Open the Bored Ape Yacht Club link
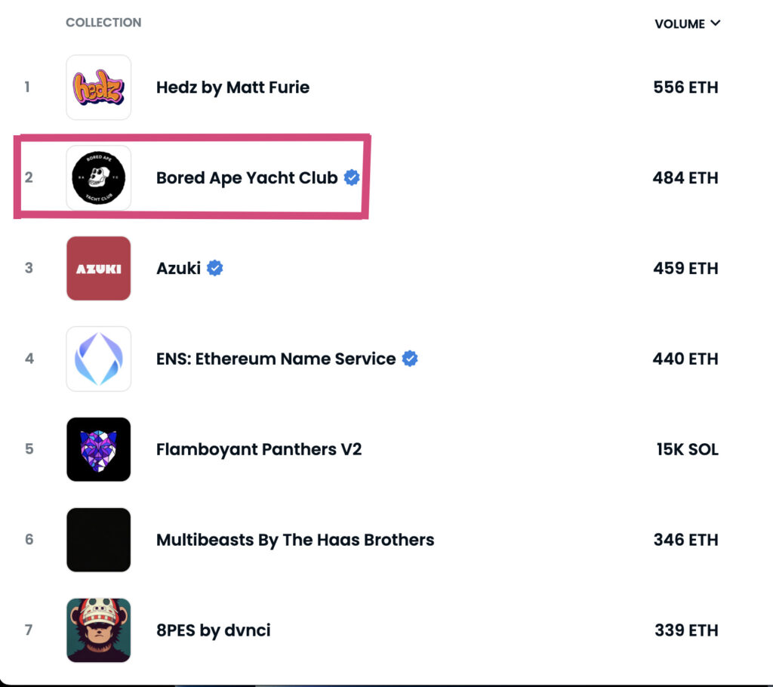Screen dimensions: 773x687 [x=246, y=178]
